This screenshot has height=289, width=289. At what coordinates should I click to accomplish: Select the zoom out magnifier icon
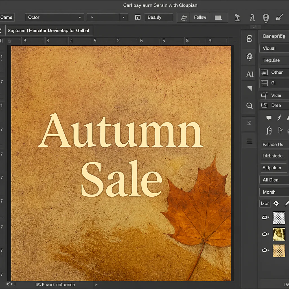click(249, 106)
